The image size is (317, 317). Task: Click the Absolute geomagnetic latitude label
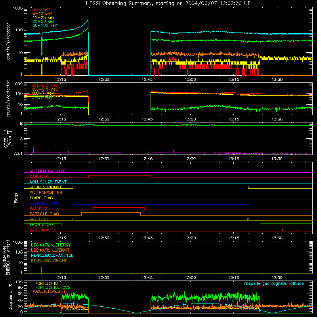[274, 284]
